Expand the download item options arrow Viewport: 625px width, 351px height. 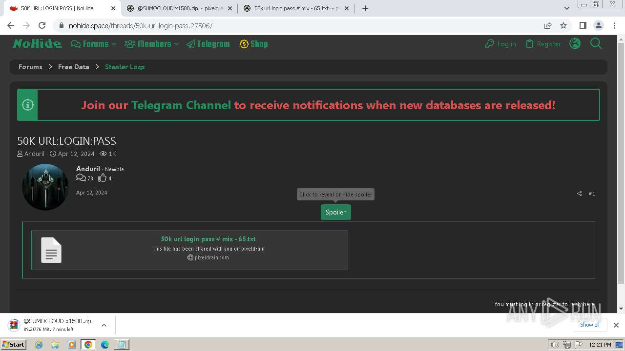pyautogui.click(x=104, y=325)
